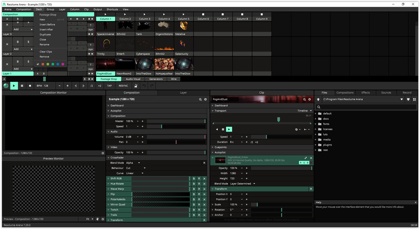Trigger Column 3 play arrow

[144, 14]
